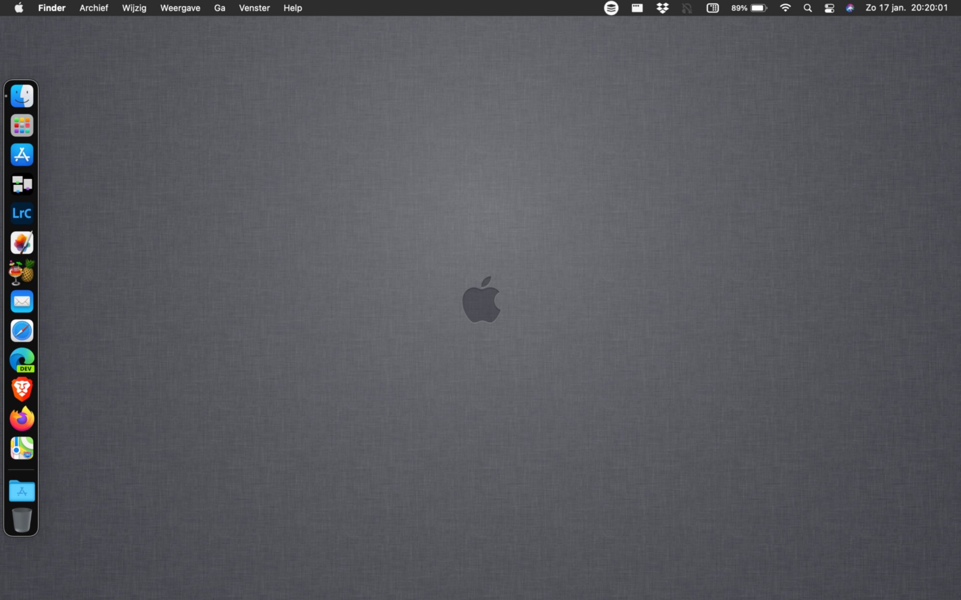
Task: Open Pixelmator Pro in the dock
Action: tap(22, 243)
